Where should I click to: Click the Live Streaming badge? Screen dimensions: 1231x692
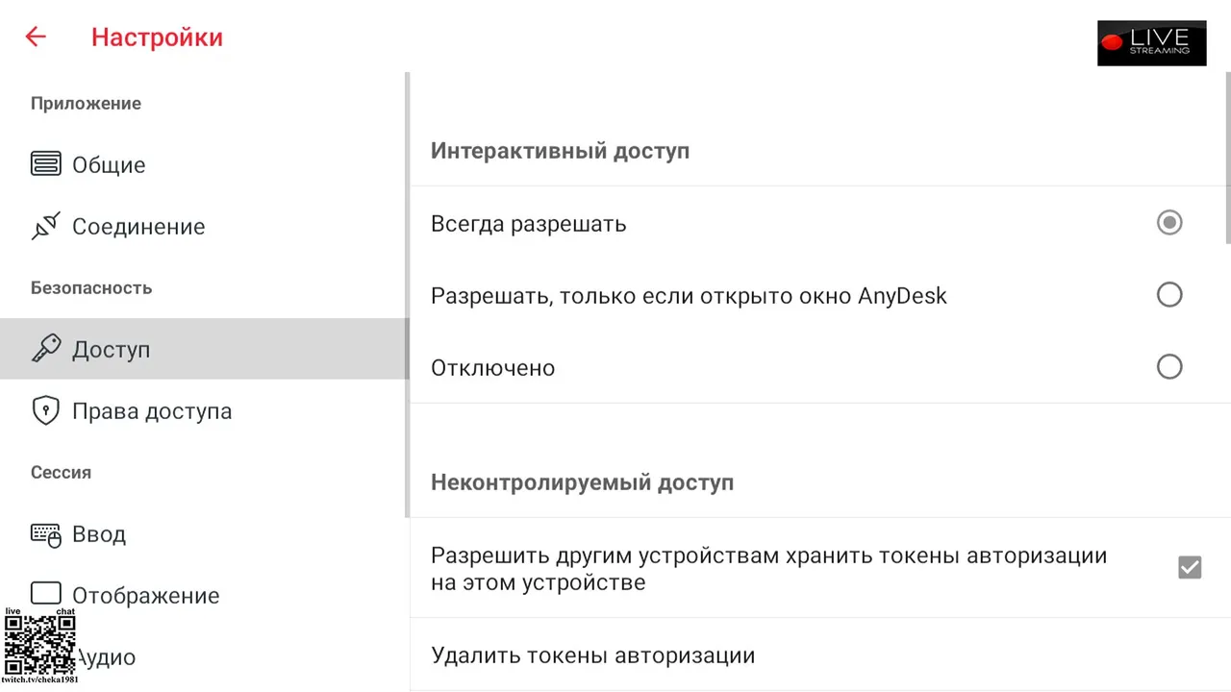click(x=1151, y=43)
